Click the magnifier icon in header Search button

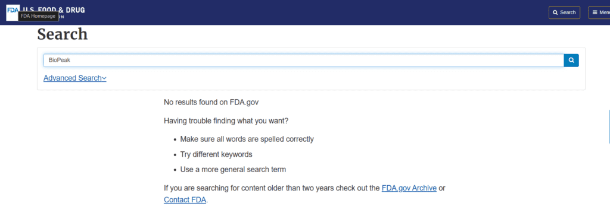[555, 12]
